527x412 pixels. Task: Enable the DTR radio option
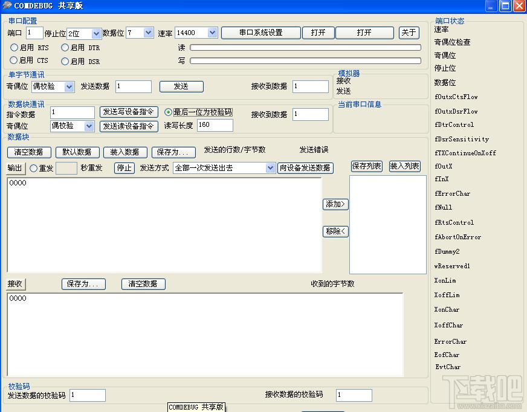click(65, 47)
